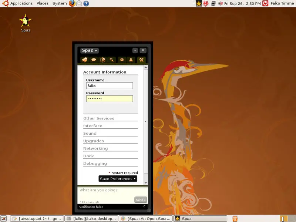Click the 140 chars left counter
This screenshot has height=222, width=296.
point(90,202)
